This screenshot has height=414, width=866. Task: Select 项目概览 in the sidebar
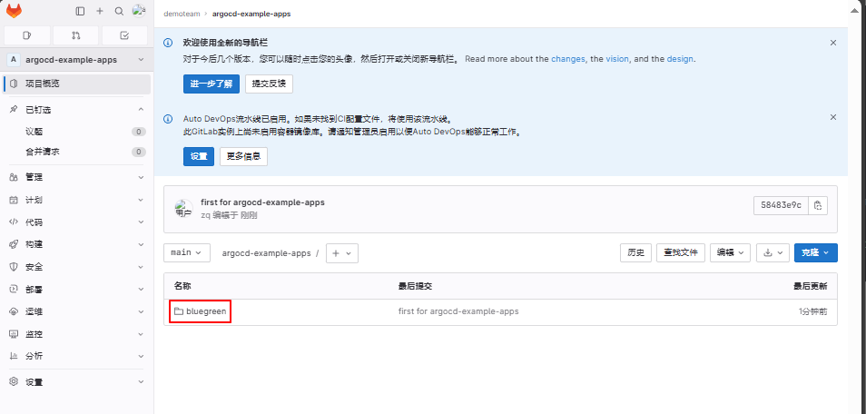point(77,84)
